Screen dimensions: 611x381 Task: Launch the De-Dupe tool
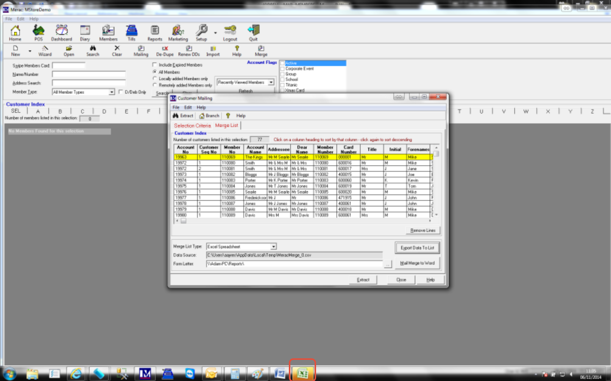tap(165, 51)
